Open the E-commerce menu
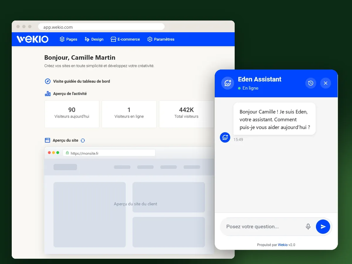Image resolution: width=352 pixels, height=264 pixels. [x=125, y=39]
